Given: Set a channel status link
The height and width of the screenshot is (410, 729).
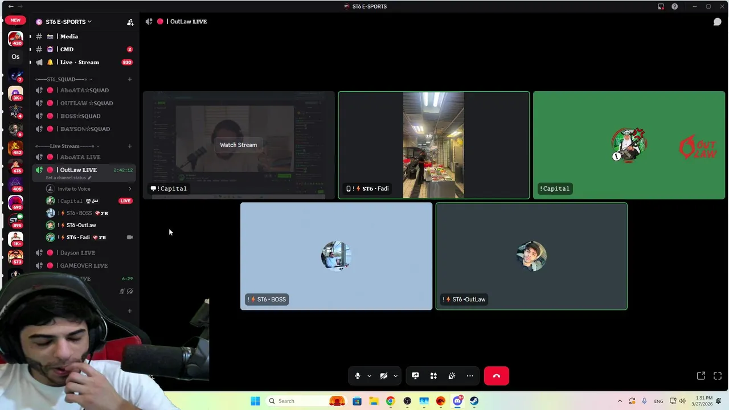Looking at the screenshot, I should pyautogui.click(x=68, y=178).
